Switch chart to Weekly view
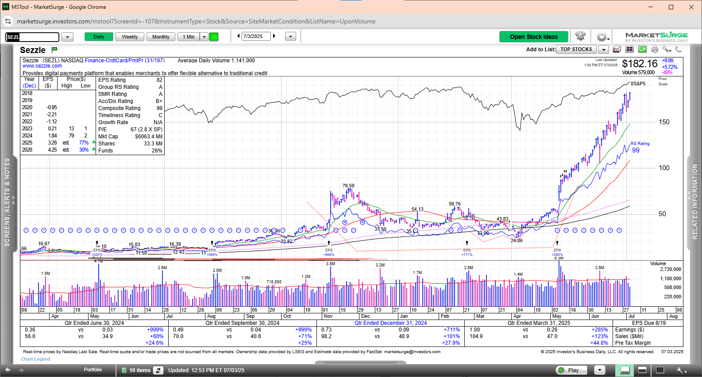Screen dimensions: 702x377 (130, 37)
